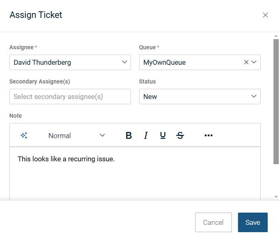
Task: Toggle bold formatting in the note editor
Action: click(x=128, y=136)
